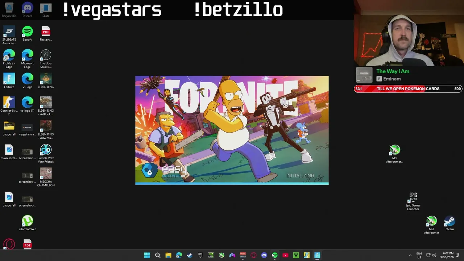Screen dimensions: 464x261
Task: Open File Explorer from the taskbar
Action: (168, 255)
